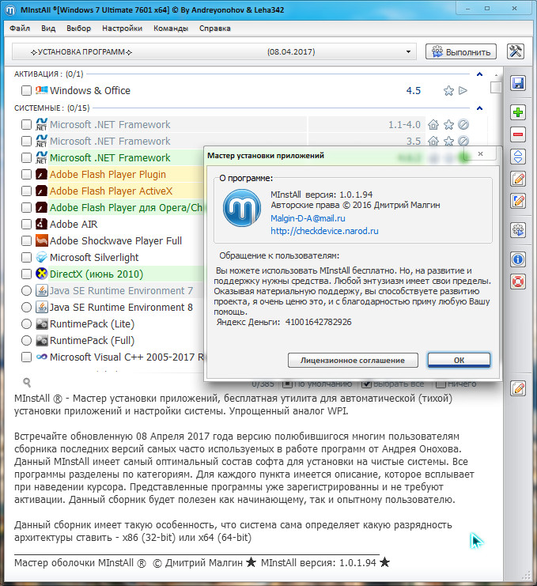Click the list scrollbar up arrow
Screen dimensions: 537x586
pos(496,75)
